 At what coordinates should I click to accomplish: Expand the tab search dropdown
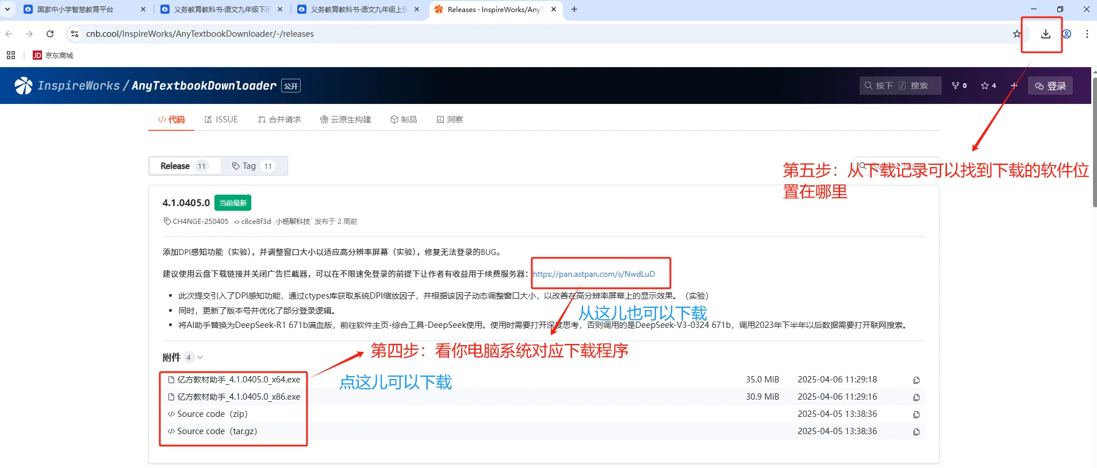click(x=7, y=9)
